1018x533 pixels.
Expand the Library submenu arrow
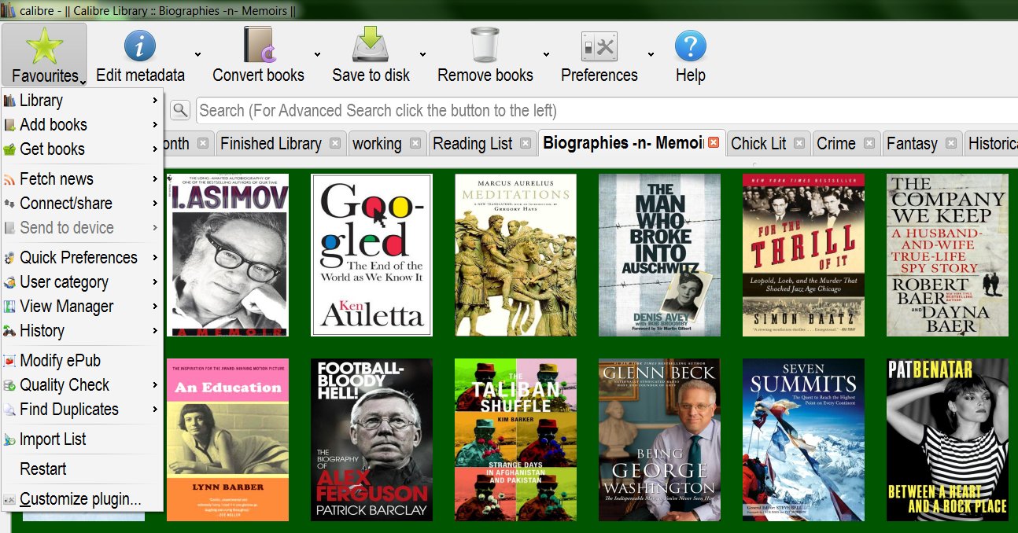[156, 101]
